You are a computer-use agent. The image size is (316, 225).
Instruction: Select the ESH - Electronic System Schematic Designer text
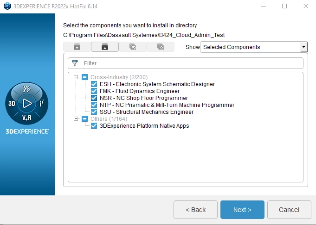(157, 84)
